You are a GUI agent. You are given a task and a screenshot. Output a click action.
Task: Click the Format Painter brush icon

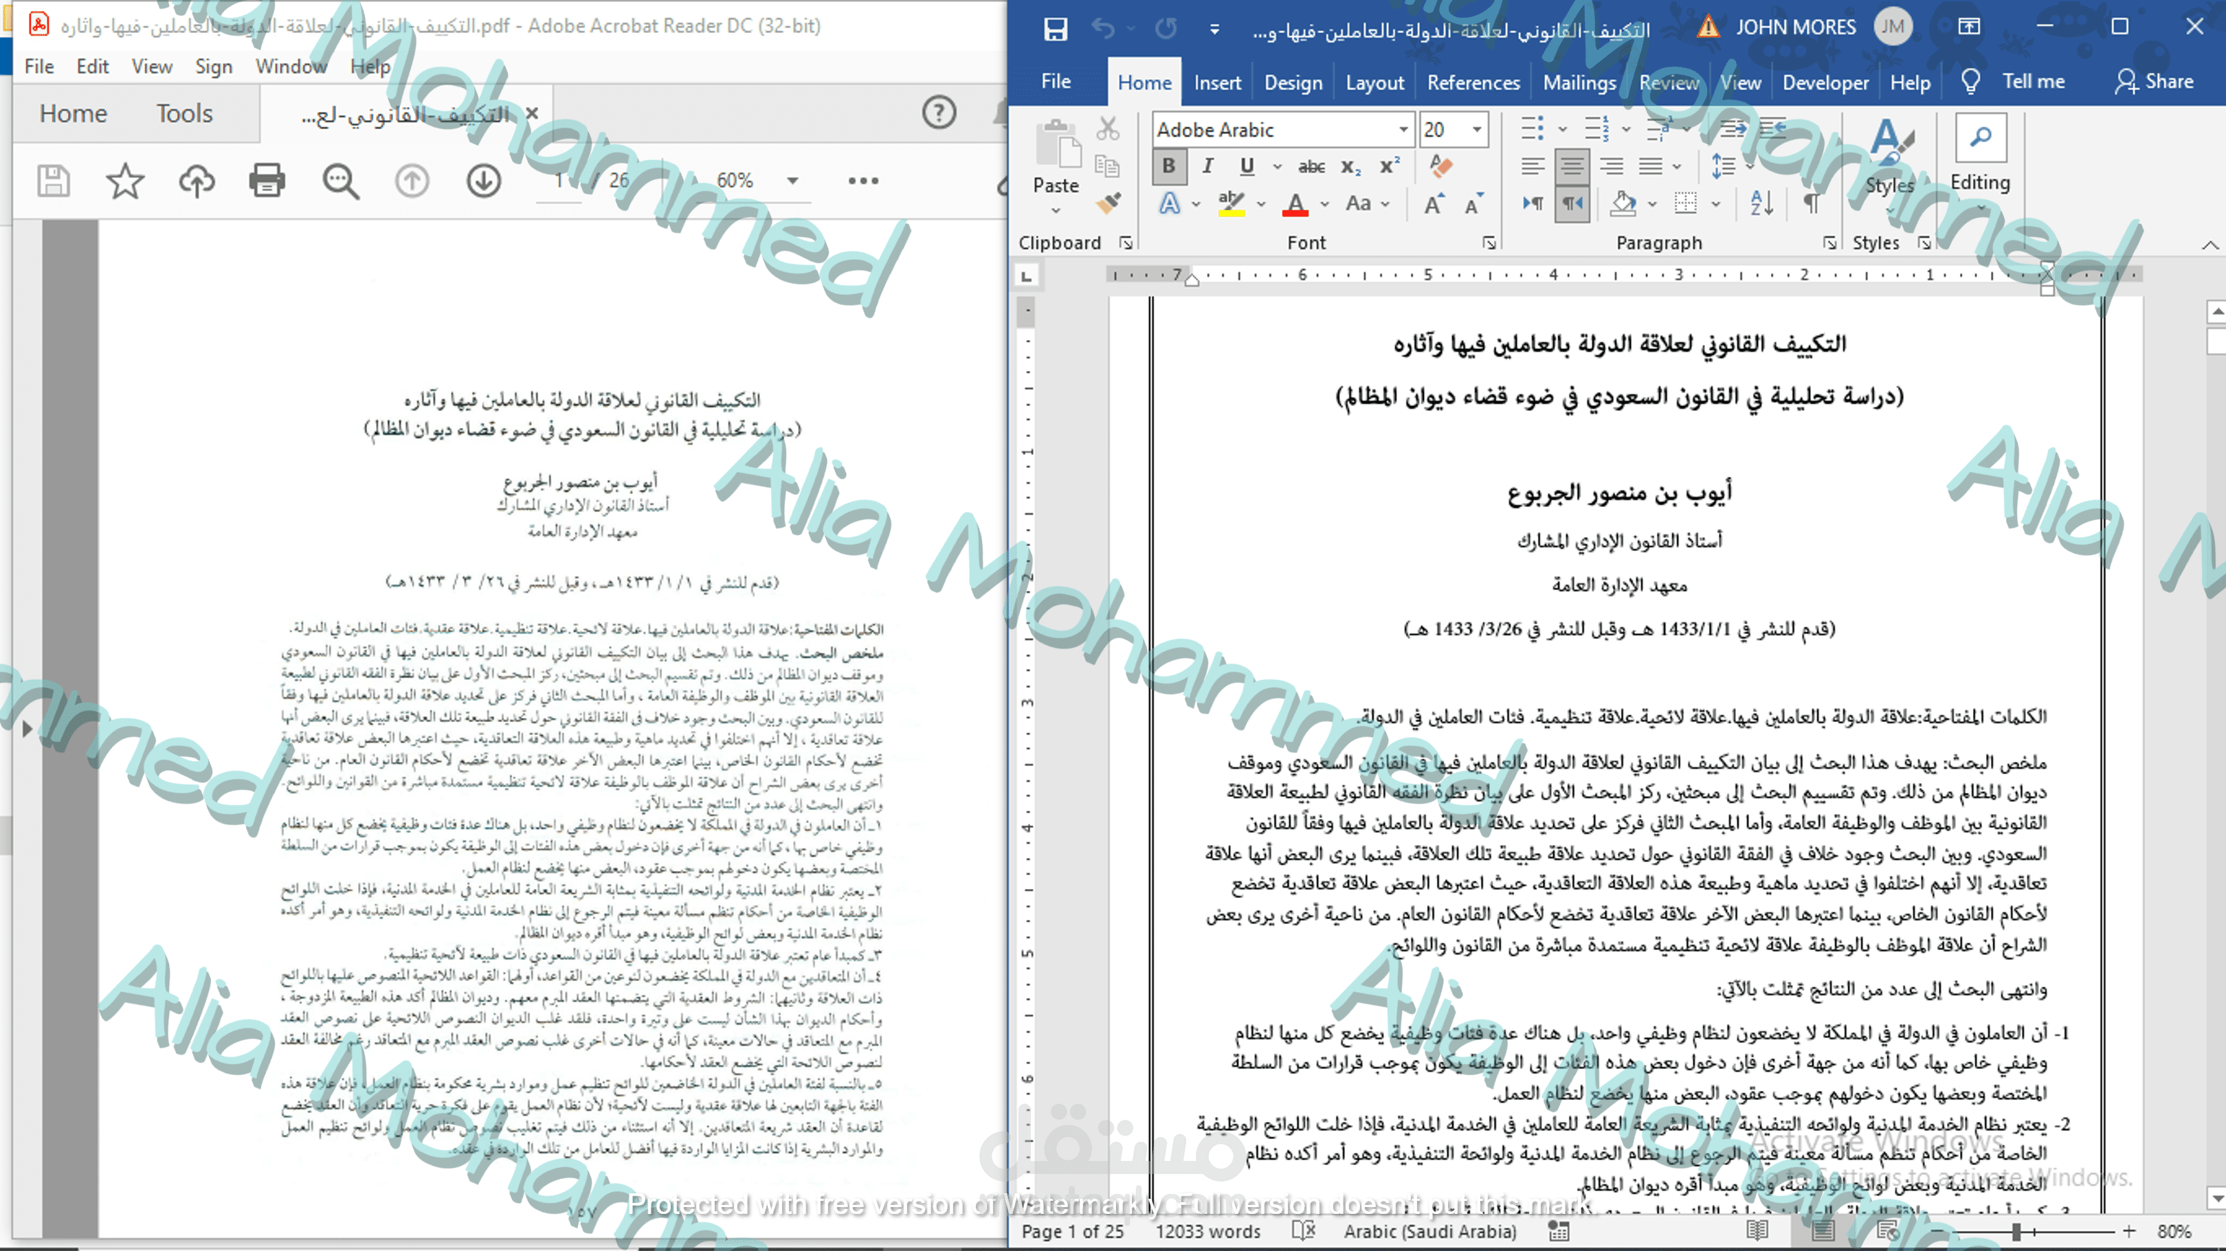coord(1109,203)
